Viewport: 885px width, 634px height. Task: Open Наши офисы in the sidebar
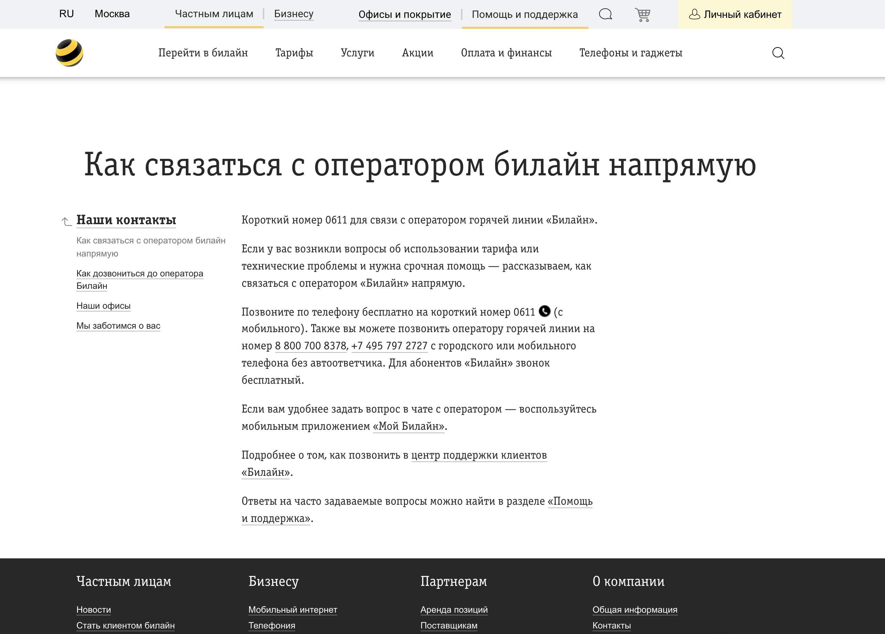[x=104, y=306]
